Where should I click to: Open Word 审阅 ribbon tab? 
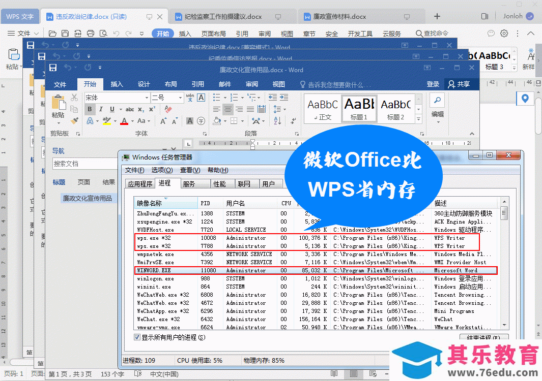[x=251, y=84]
